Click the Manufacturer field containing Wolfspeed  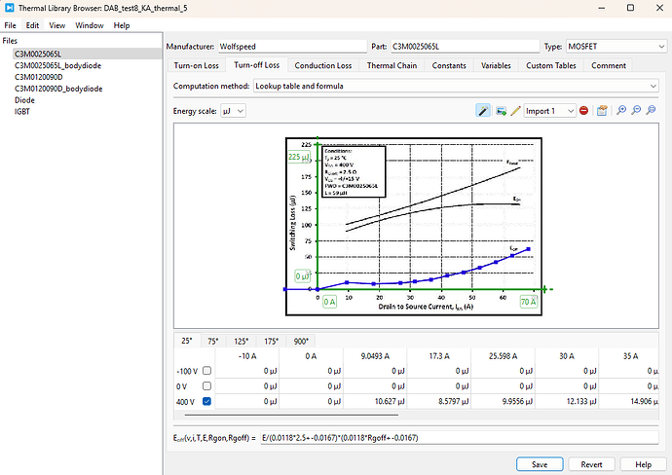pos(293,47)
